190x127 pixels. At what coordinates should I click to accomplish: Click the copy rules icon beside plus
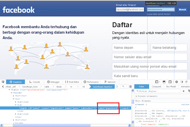pyautogui.click(x=189, y=91)
